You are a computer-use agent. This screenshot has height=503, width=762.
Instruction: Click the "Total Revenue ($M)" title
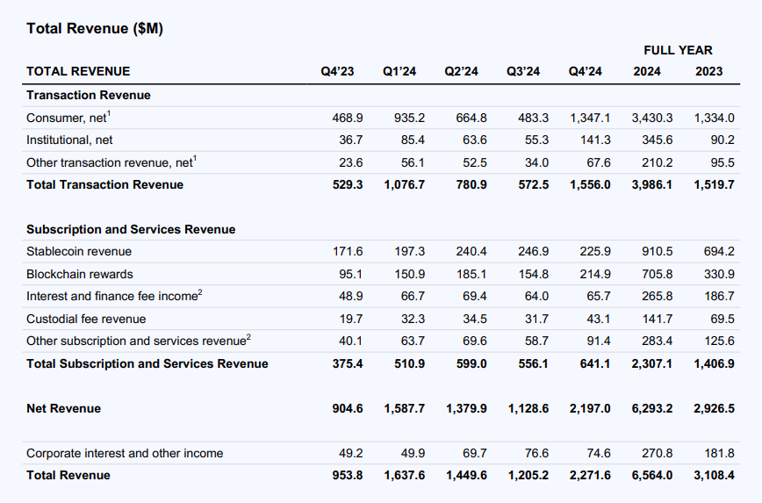coord(95,28)
